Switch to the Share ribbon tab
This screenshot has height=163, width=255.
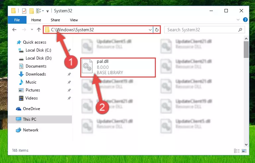[55, 20]
